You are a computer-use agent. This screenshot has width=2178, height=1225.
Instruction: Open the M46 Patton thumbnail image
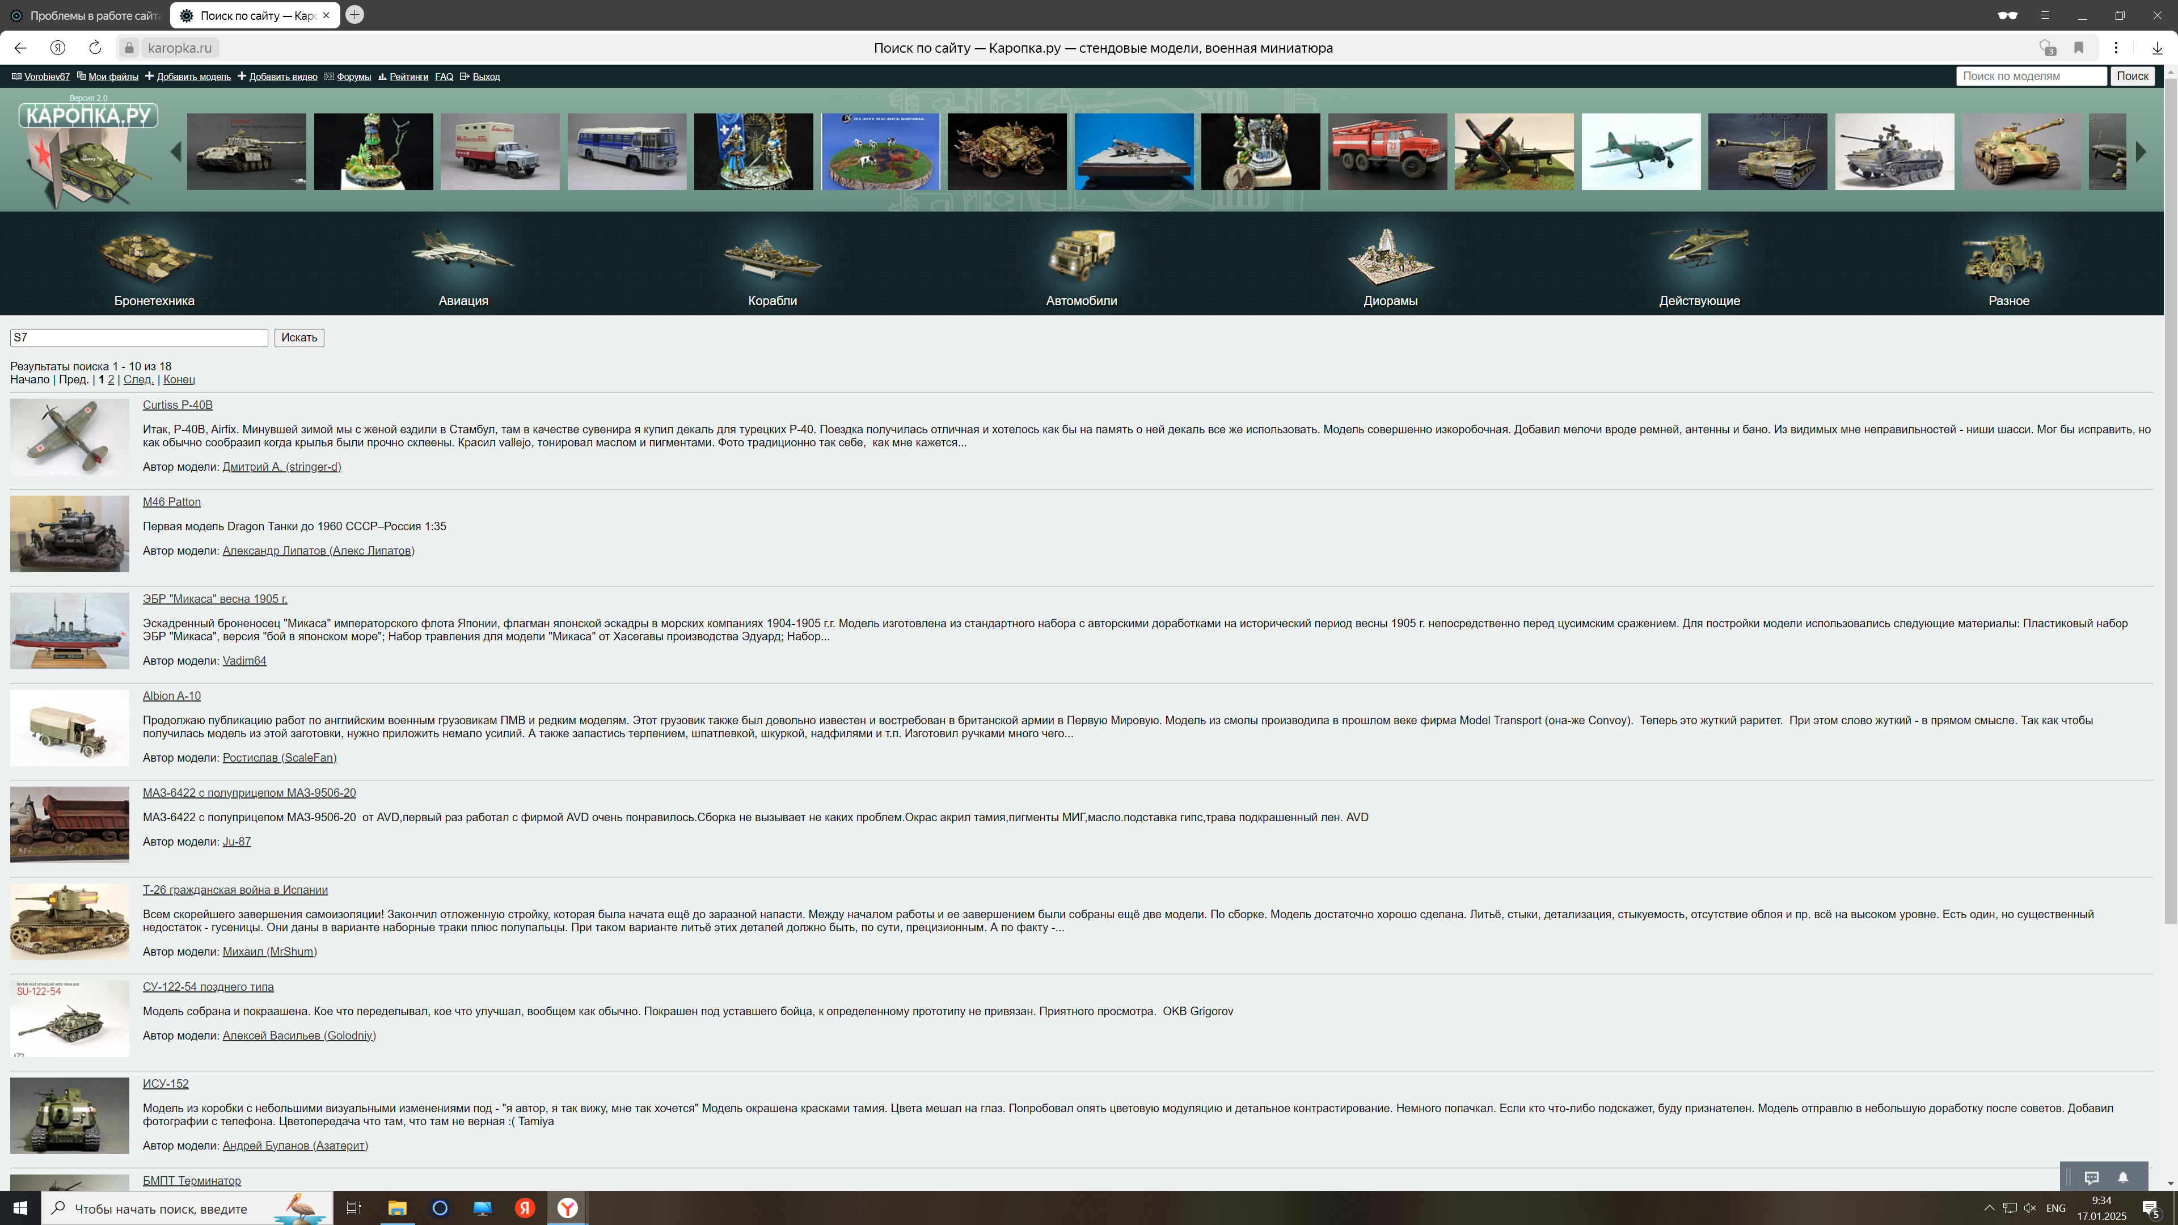[x=69, y=534]
